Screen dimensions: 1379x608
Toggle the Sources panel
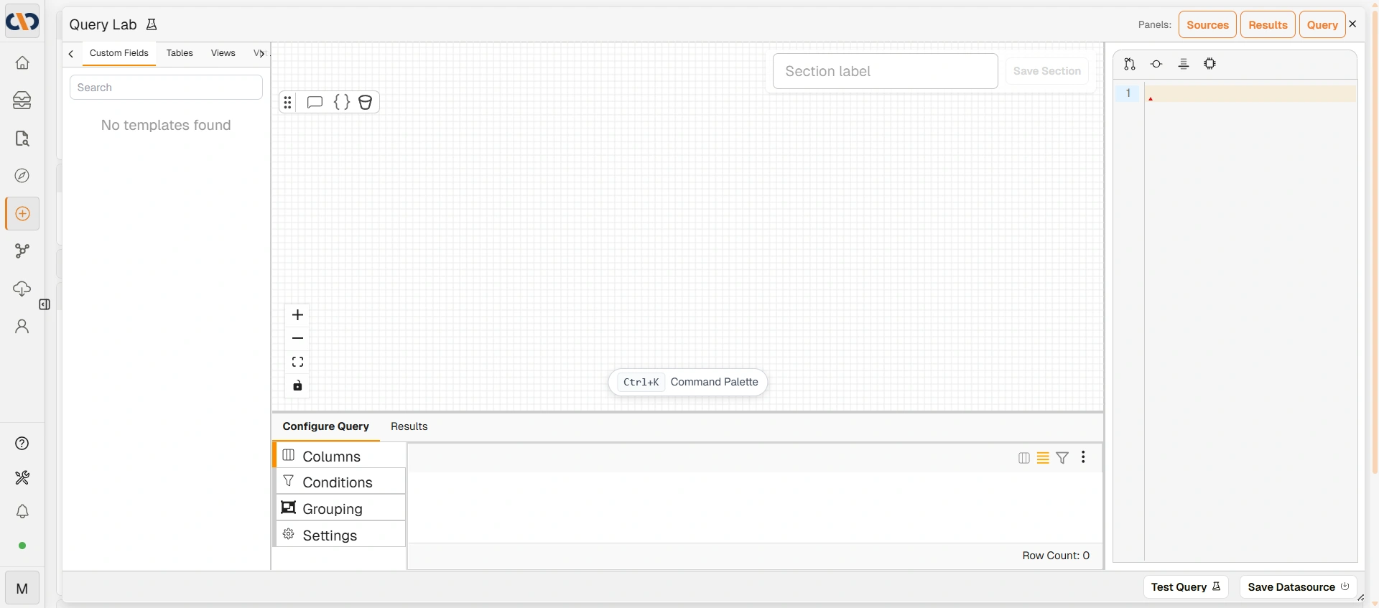pyautogui.click(x=1207, y=25)
